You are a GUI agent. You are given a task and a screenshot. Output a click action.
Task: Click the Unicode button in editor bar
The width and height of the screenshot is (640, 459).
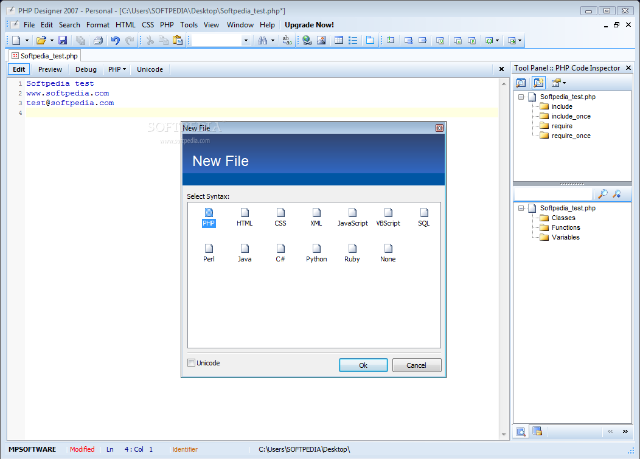coord(150,69)
